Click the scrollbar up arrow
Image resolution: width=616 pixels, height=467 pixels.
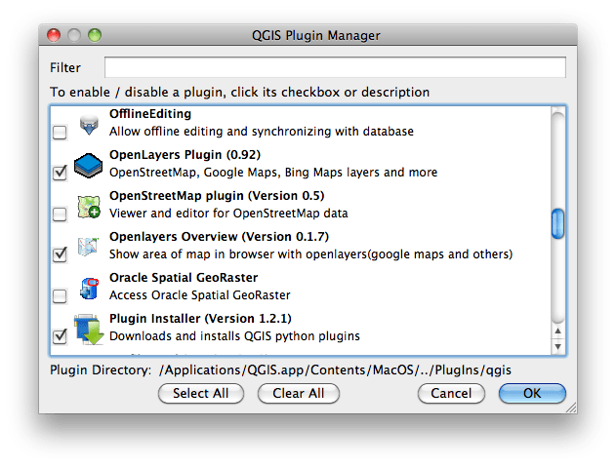click(x=557, y=331)
